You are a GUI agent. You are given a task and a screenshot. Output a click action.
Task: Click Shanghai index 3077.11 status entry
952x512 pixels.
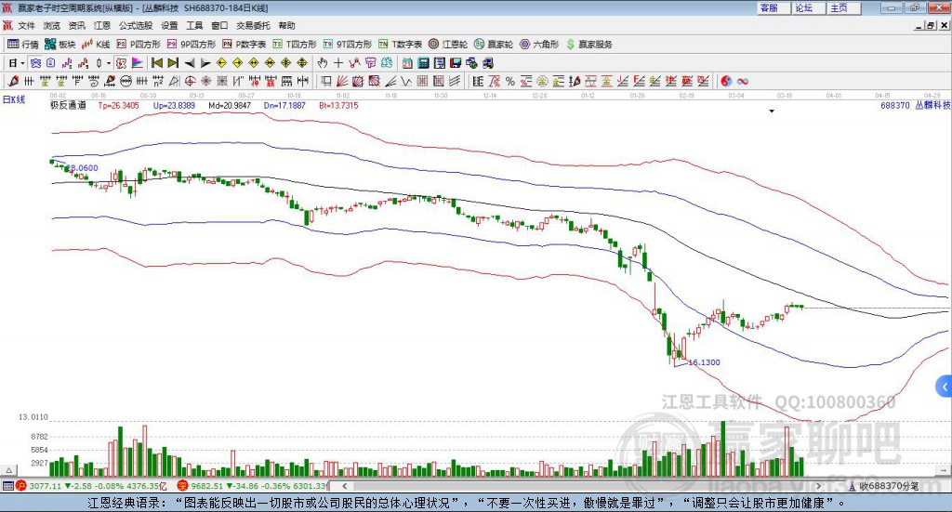point(91,486)
